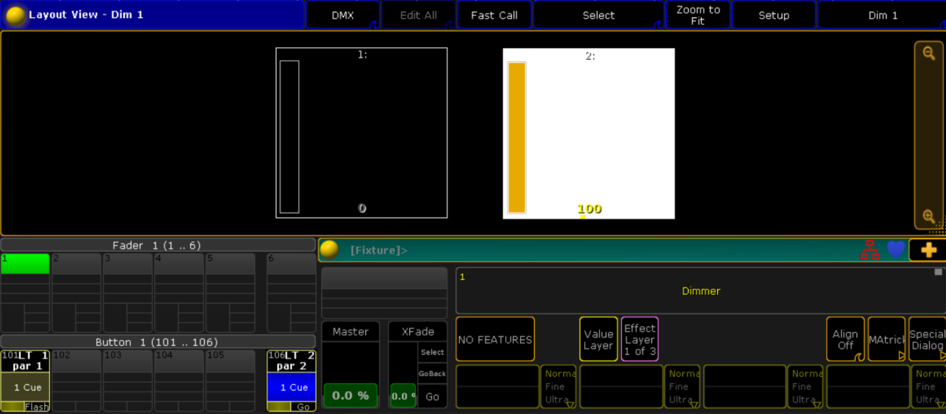Zoom out using the top magnifier icon
This screenshot has width=946, height=414.
point(929,54)
